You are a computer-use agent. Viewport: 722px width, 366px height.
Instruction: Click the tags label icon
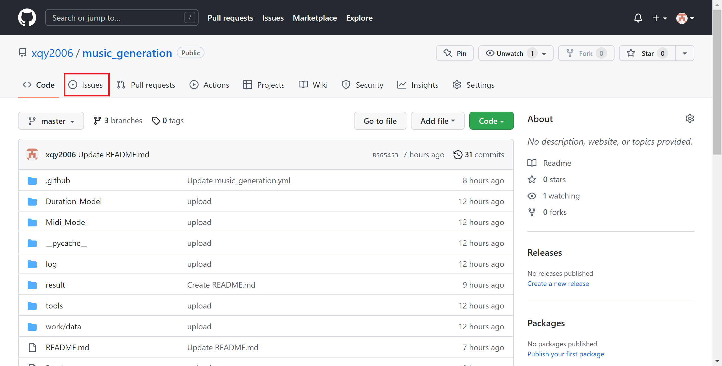coord(156,121)
